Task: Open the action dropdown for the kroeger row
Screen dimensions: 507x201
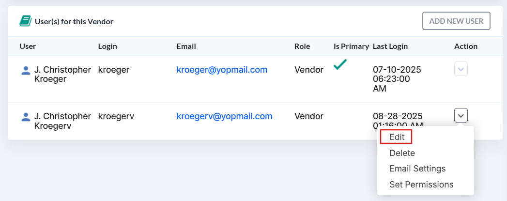Action: point(461,69)
